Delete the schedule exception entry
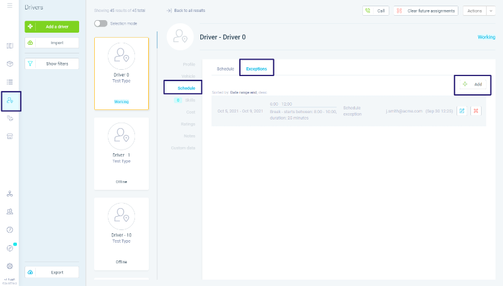The height and width of the screenshot is (286, 503). [476, 111]
